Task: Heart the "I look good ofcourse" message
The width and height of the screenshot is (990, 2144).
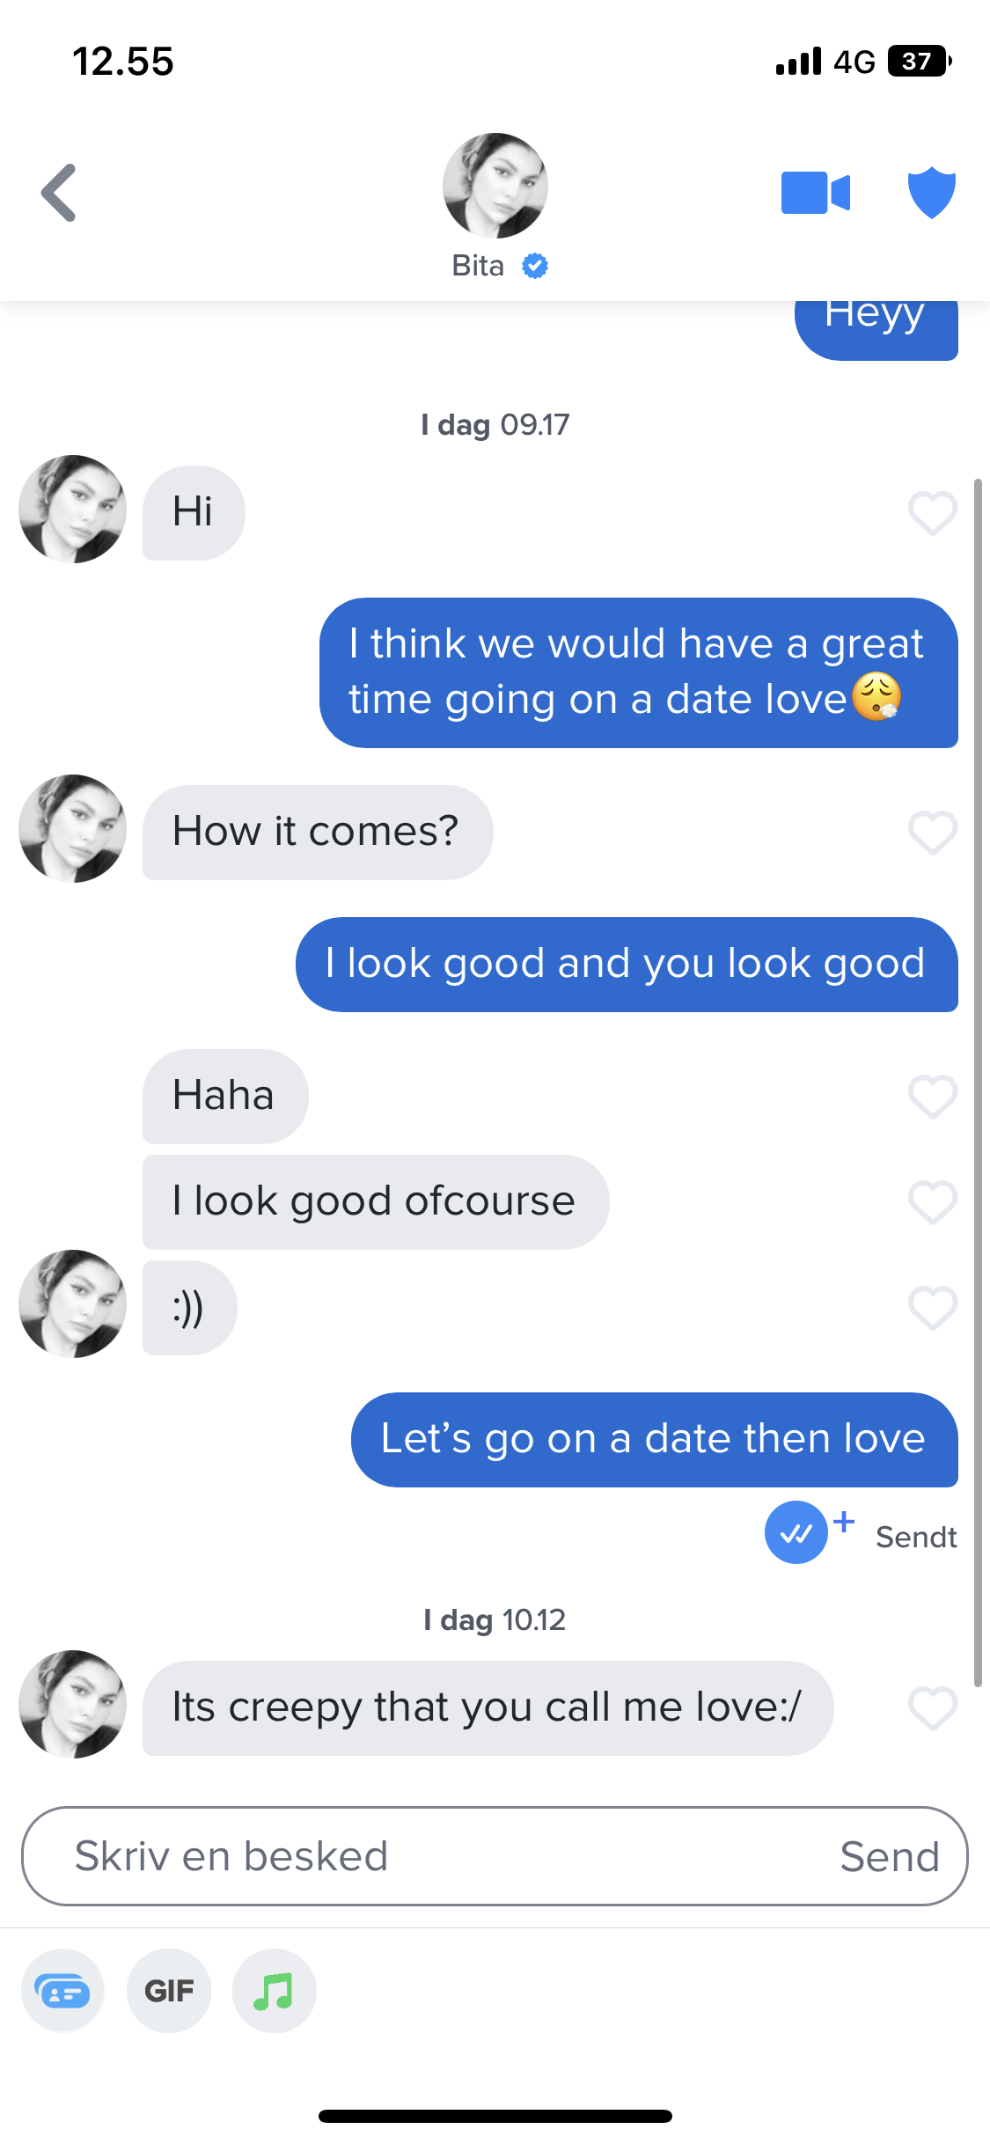Action: pos(932,1201)
